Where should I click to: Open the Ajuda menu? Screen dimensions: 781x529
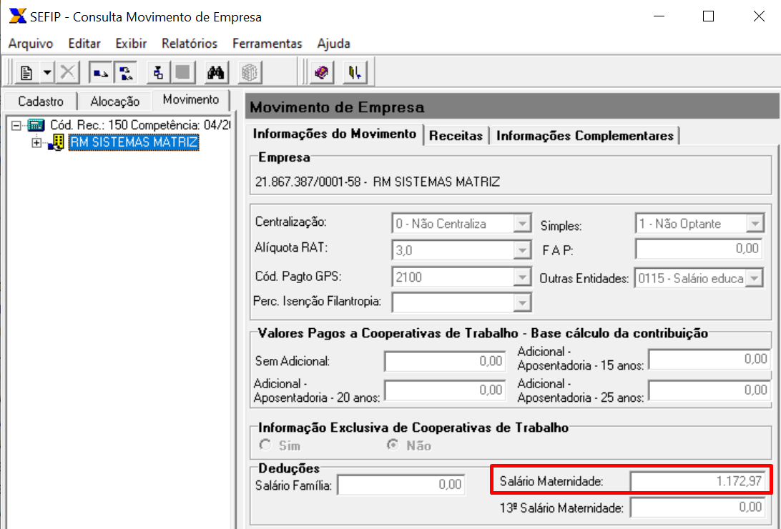pos(334,44)
